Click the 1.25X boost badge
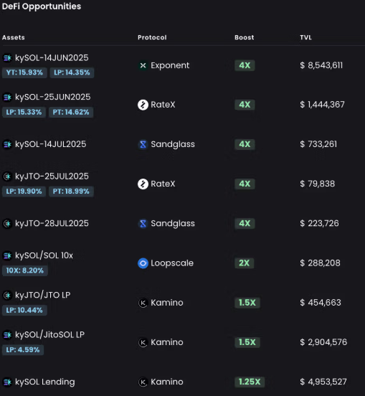This screenshot has width=365, height=396. (250, 382)
